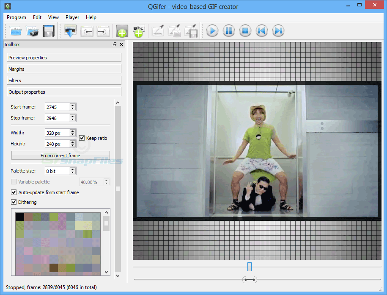Click the status text 'Stopped, frame: 2839/6045'
387x295 pixels.
pos(36,287)
